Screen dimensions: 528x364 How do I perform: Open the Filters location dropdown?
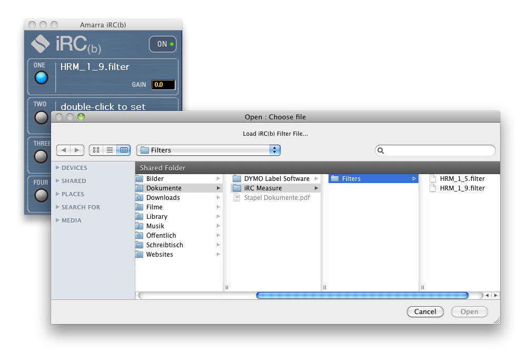(208, 150)
